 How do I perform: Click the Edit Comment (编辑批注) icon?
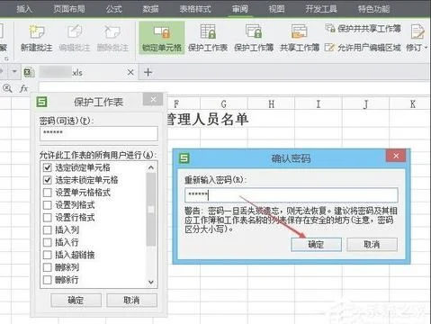75,31
